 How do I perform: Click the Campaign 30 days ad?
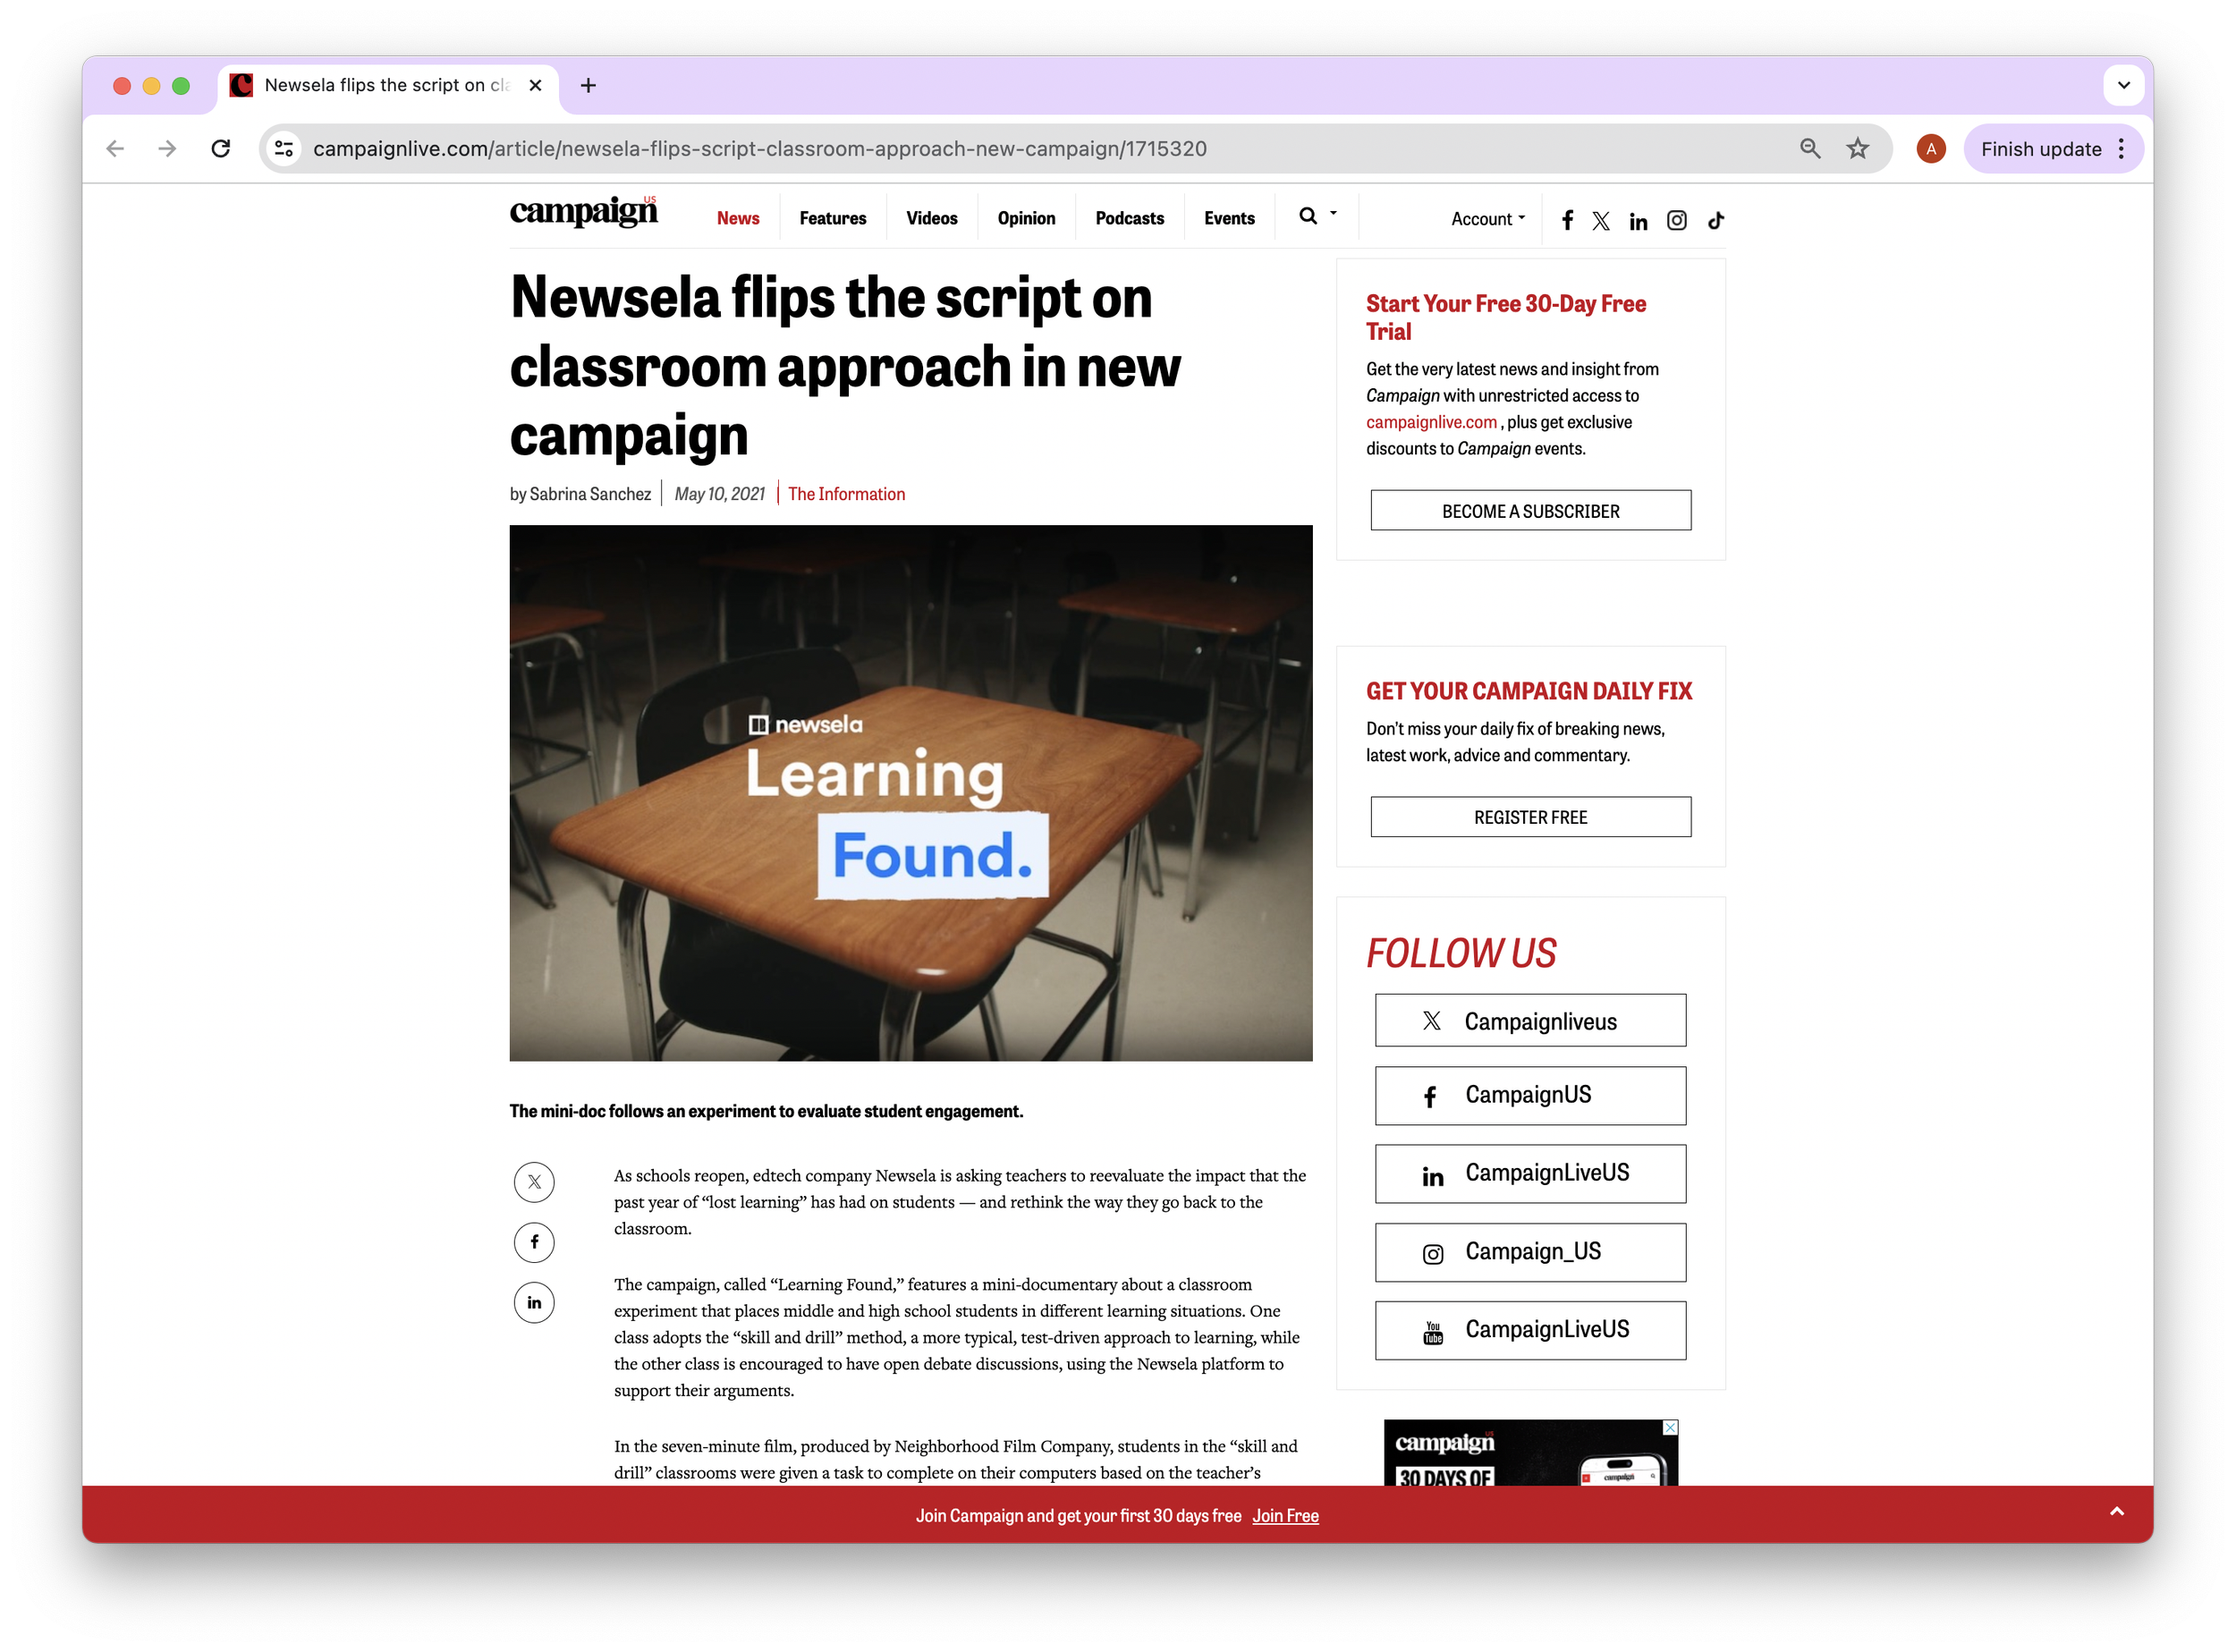tap(1530, 1453)
